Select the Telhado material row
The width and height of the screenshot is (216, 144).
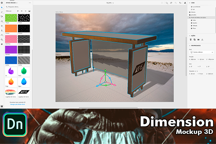tap(202, 26)
